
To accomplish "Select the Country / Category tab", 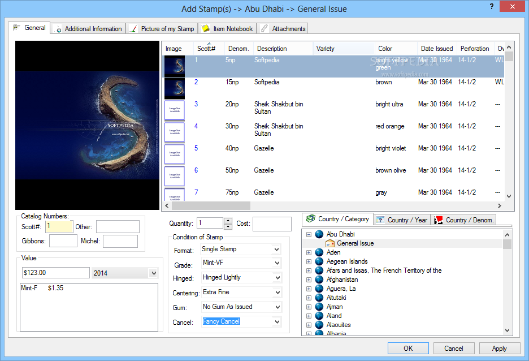I will tap(338, 219).
